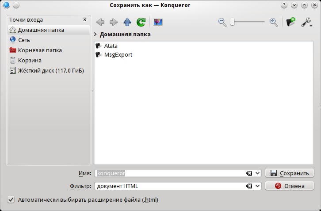Click the help question mark title button
The height and width of the screenshot is (211, 321).
click(x=284, y=5)
